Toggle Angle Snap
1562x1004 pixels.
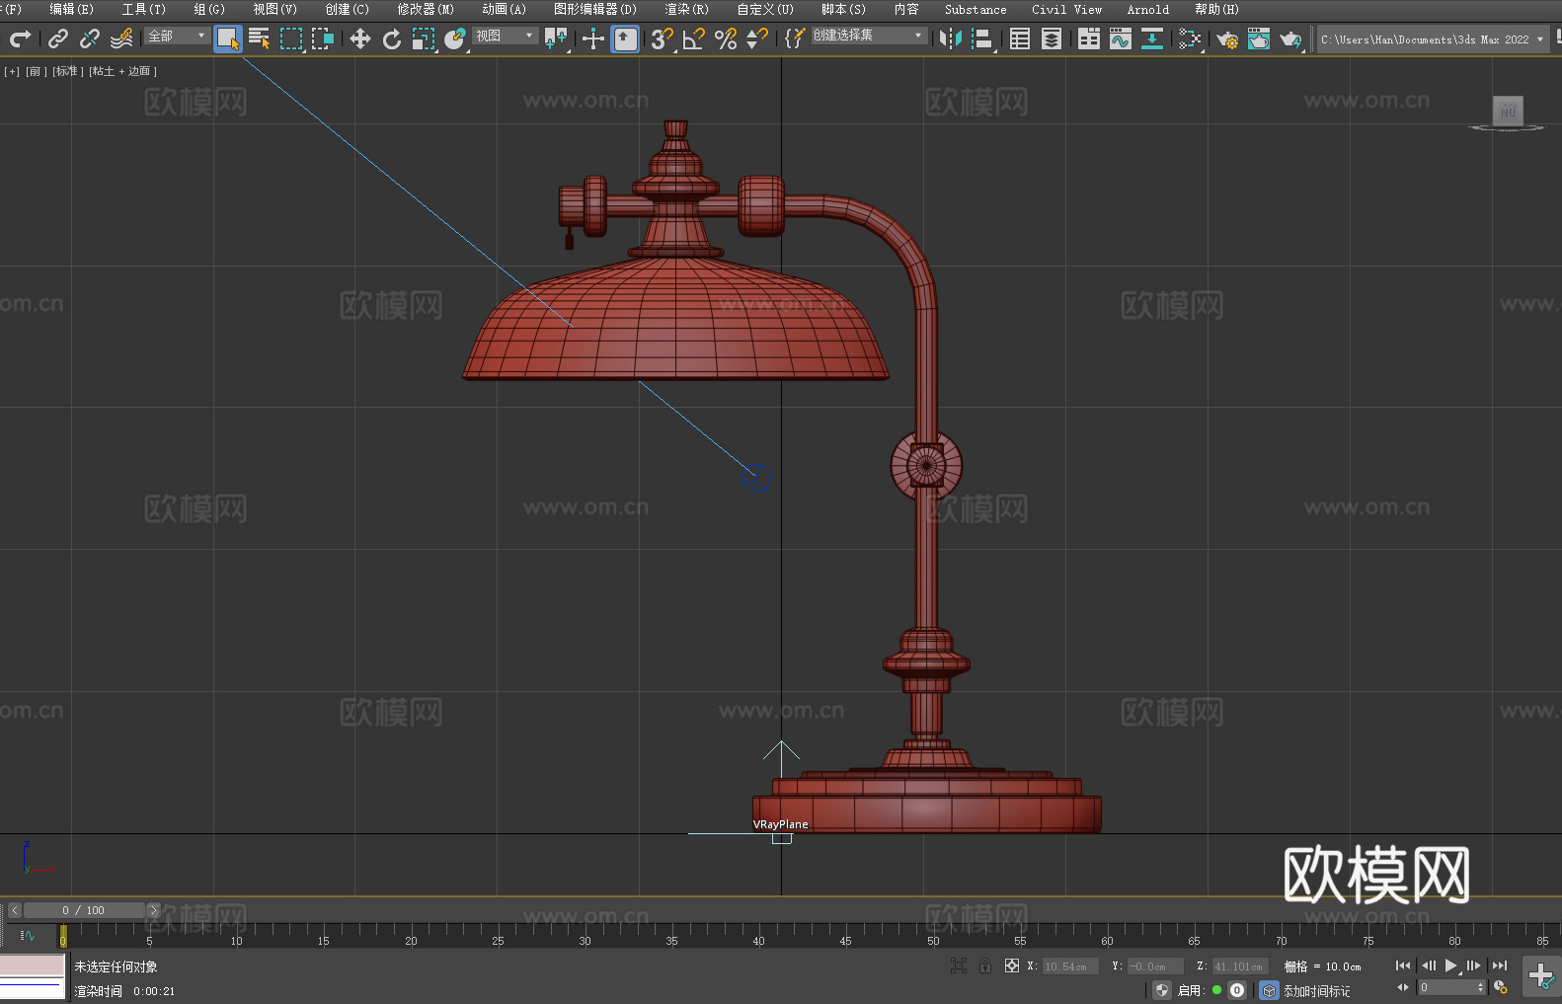pos(693,39)
